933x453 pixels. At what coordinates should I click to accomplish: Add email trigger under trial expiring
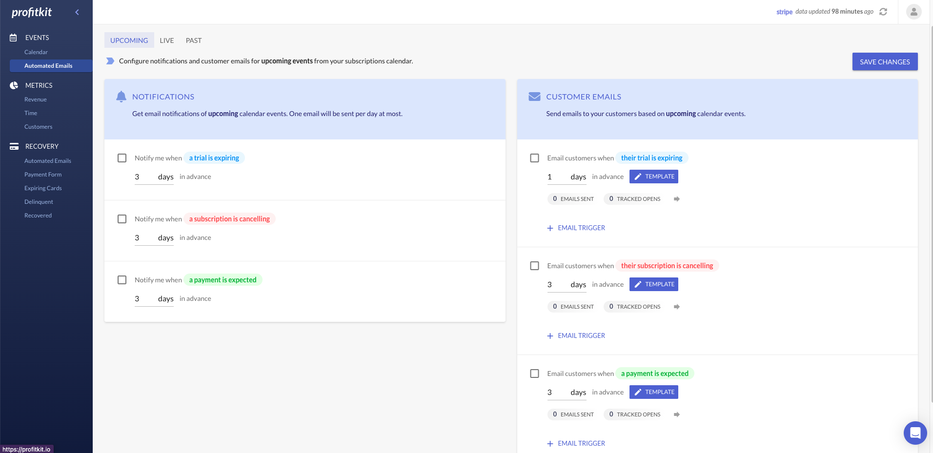[x=576, y=228]
